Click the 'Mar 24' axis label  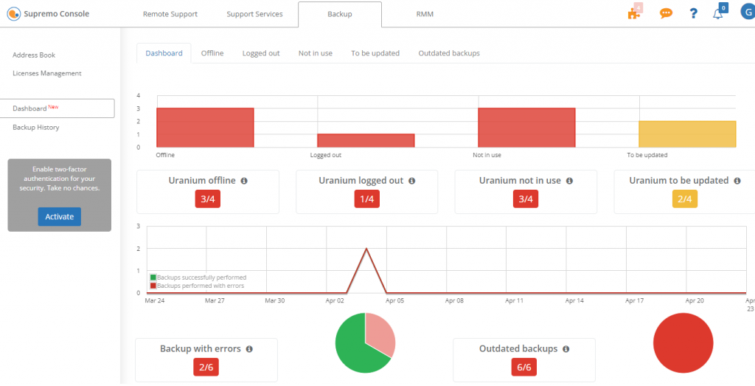click(154, 300)
